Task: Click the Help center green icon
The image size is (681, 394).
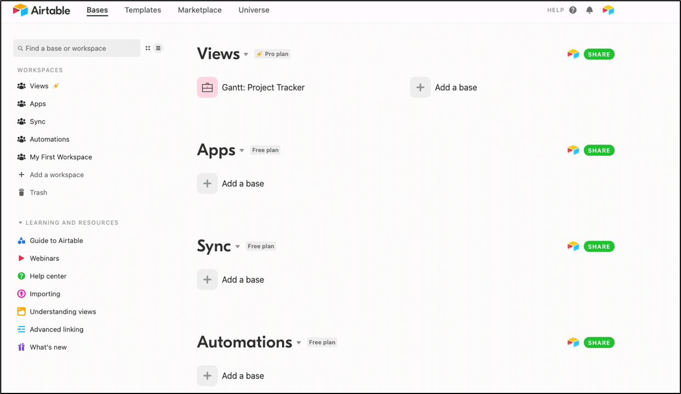Action: coord(21,276)
